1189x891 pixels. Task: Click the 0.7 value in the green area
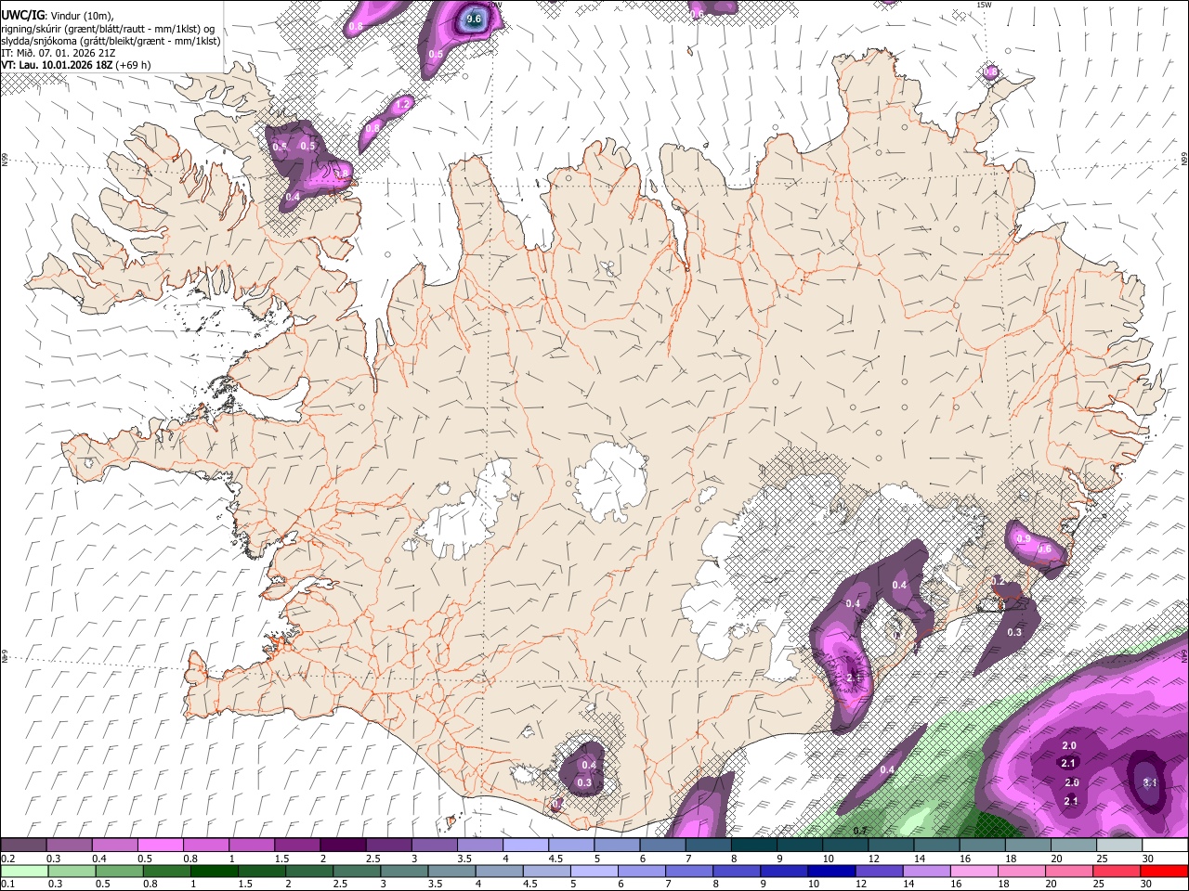(861, 831)
